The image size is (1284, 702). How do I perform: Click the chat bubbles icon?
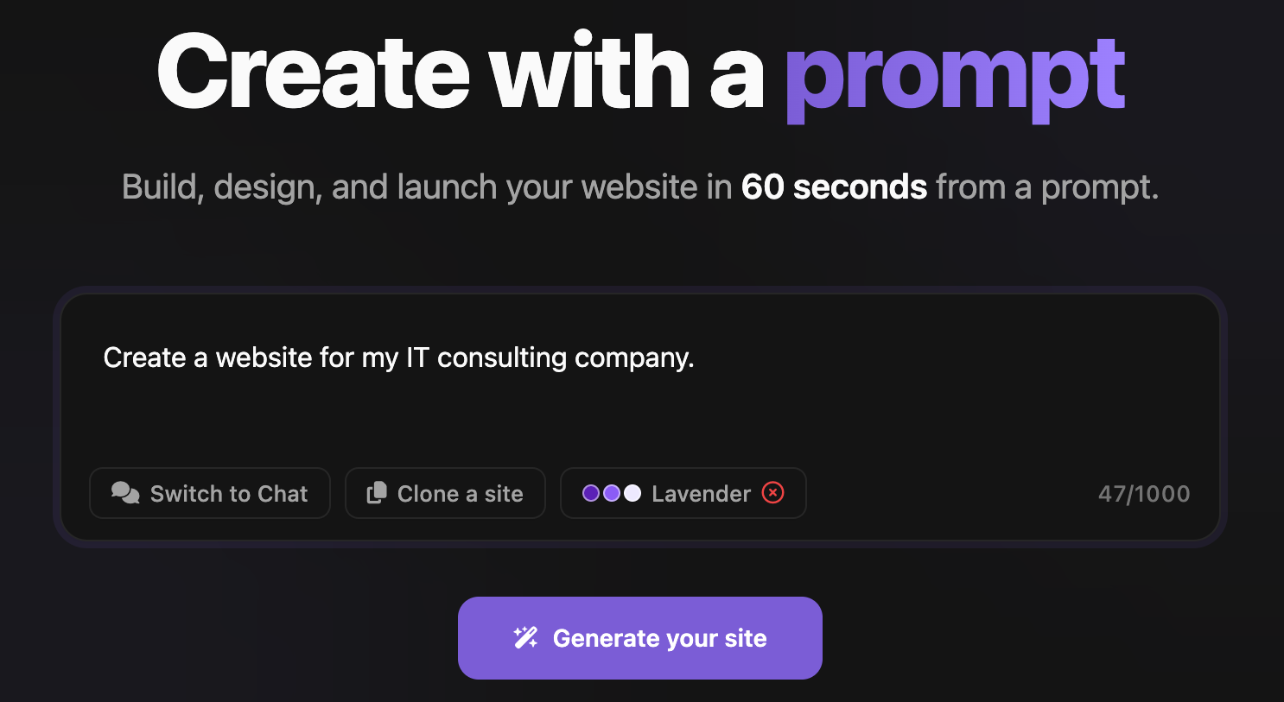click(125, 493)
